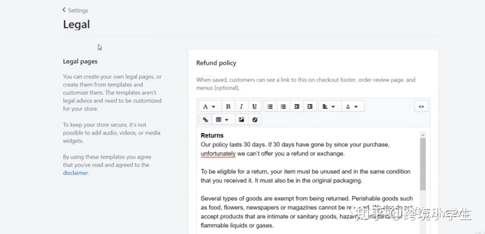Image resolution: width=485 pixels, height=234 pixels.
Task: Insert a numbered list
Action: 283,107
